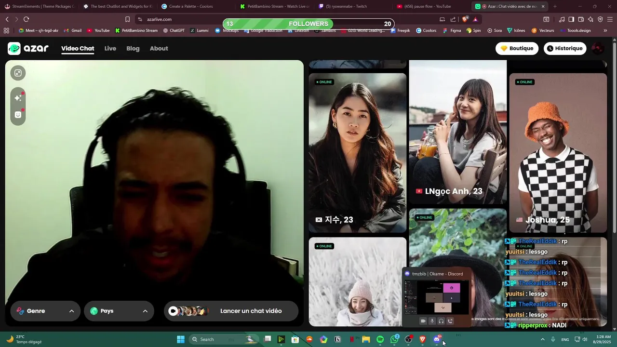Open Spotify from the taskbar
Image resolution: width=617 pixels, height=347 pixels.
tap(380, 339)
